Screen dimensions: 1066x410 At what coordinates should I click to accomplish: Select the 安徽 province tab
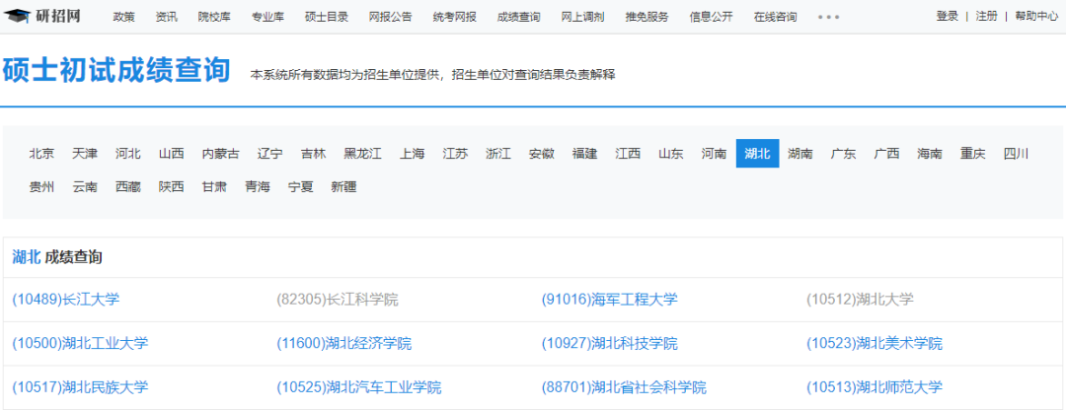coord(542,154)
